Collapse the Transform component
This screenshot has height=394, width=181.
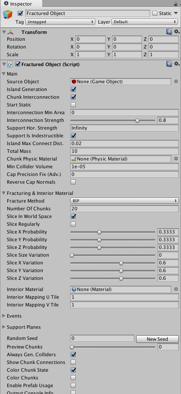tap(4, 32)
